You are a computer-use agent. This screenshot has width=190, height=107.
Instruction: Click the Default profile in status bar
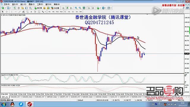point(80,100)
